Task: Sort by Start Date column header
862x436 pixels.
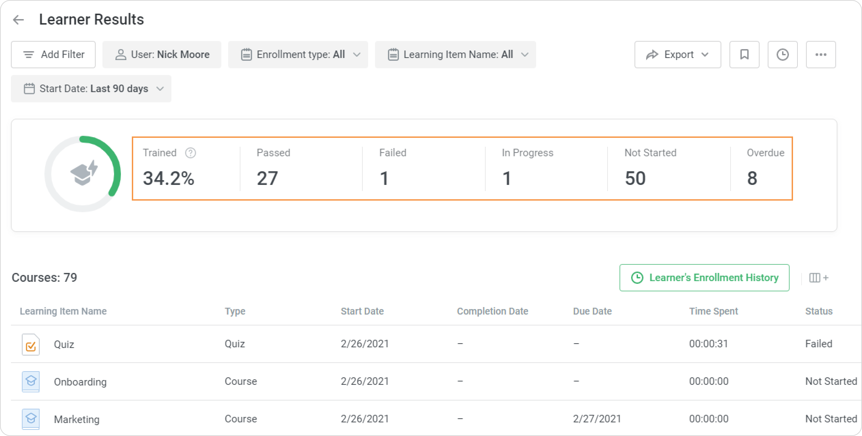Action: coord(362,311)
